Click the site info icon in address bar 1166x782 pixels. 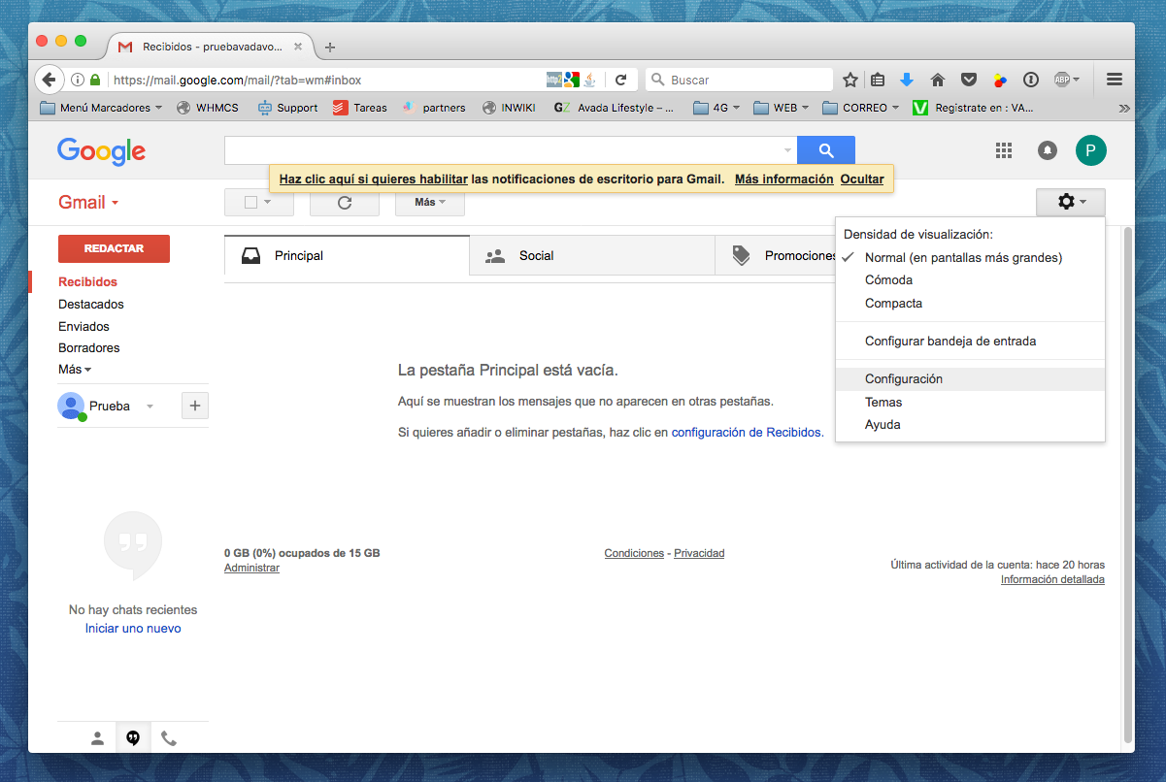coord(78,80)
